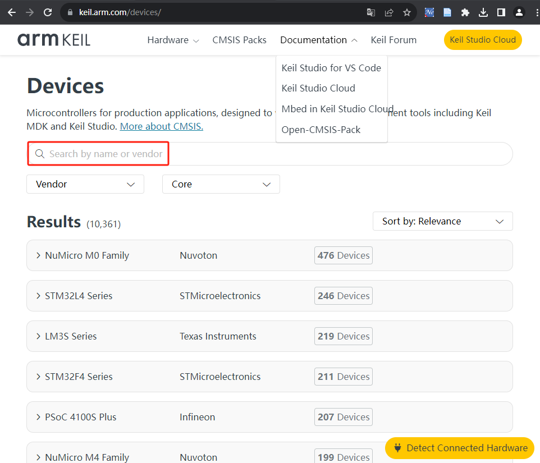Focus the Search by name or vendor field

270,154
